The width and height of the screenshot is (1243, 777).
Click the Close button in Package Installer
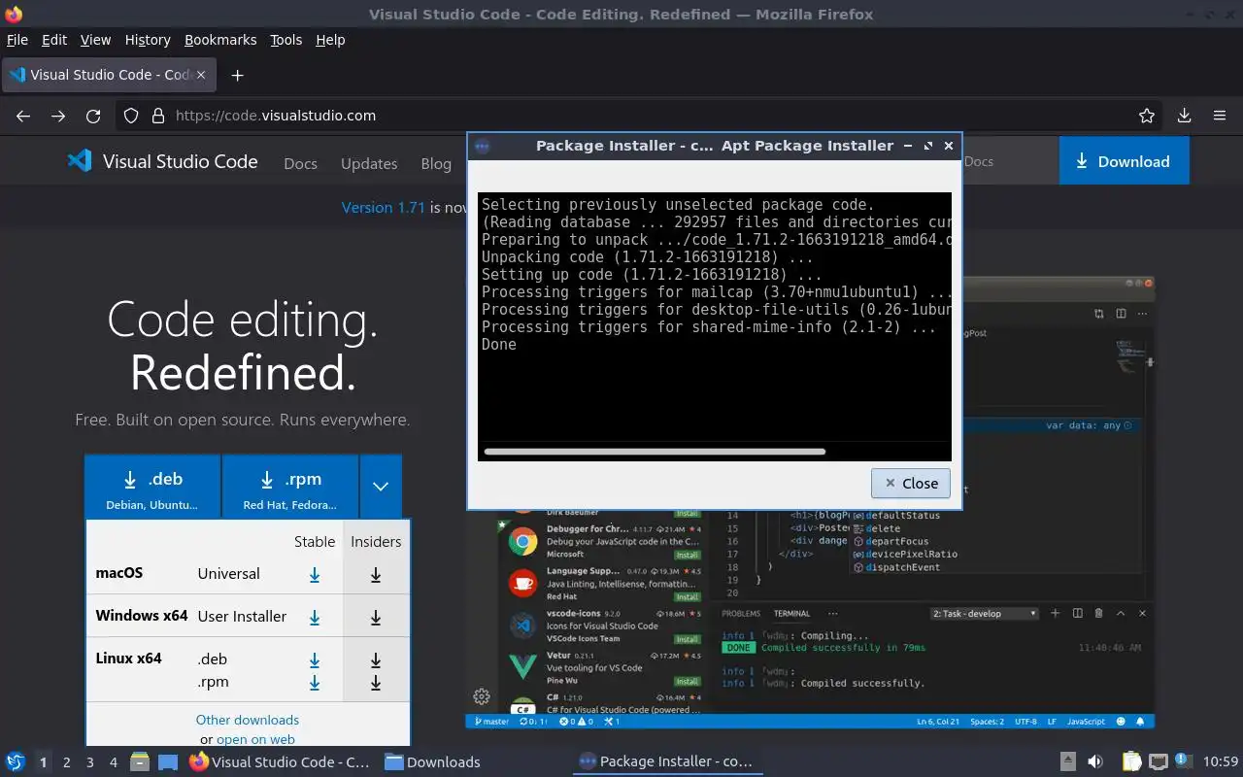[x=910, y=483]
